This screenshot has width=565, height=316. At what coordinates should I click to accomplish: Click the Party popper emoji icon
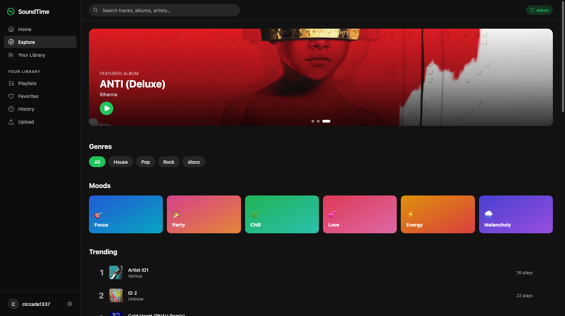pyautogui.click(x=176, y=214)
